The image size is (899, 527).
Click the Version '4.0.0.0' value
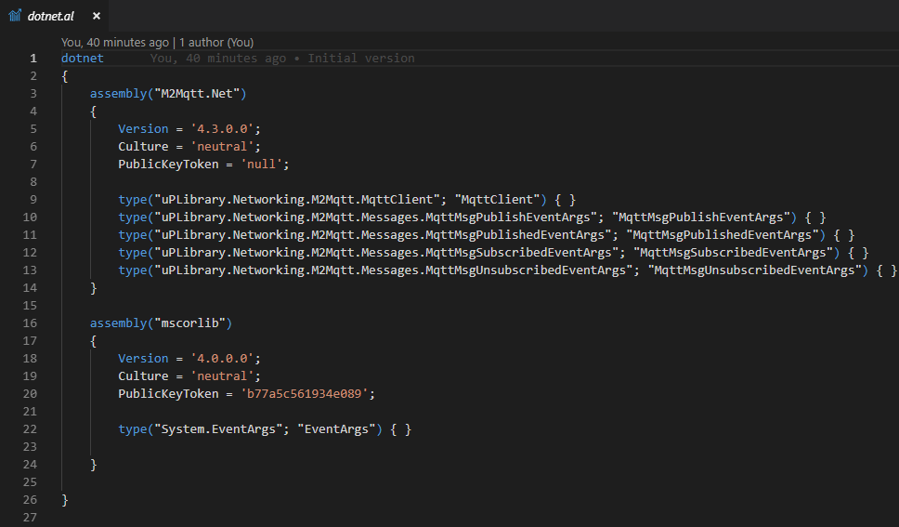pos(222,358)
